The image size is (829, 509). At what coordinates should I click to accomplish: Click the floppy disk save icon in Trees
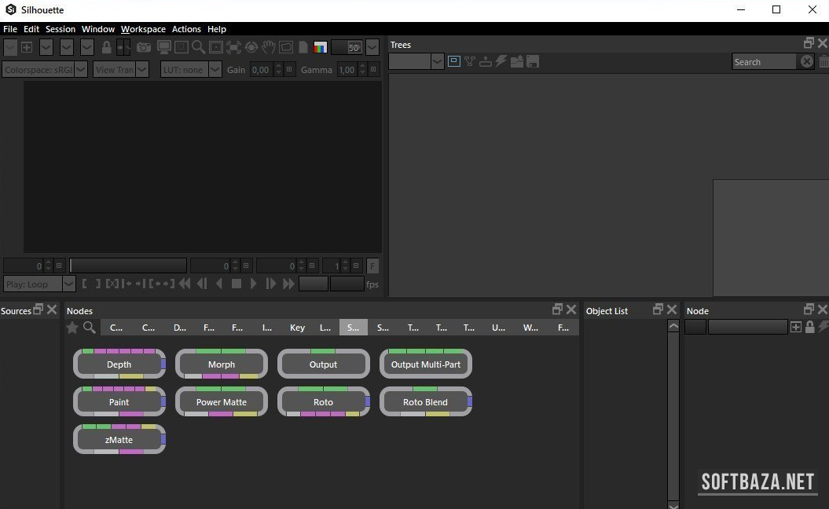coord(533,61)
